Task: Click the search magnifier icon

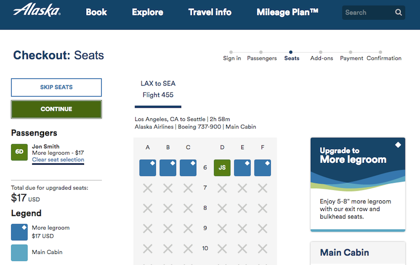Action: tap(398, 12)
